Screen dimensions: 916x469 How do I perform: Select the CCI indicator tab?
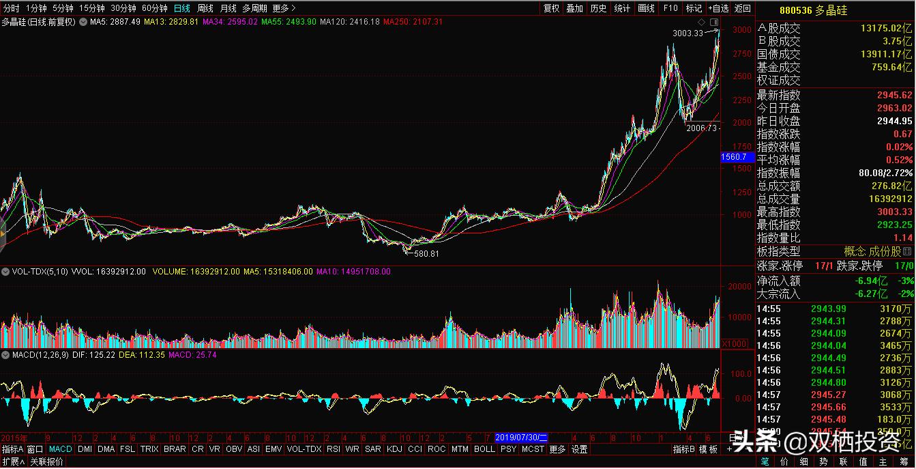(415, 449)
